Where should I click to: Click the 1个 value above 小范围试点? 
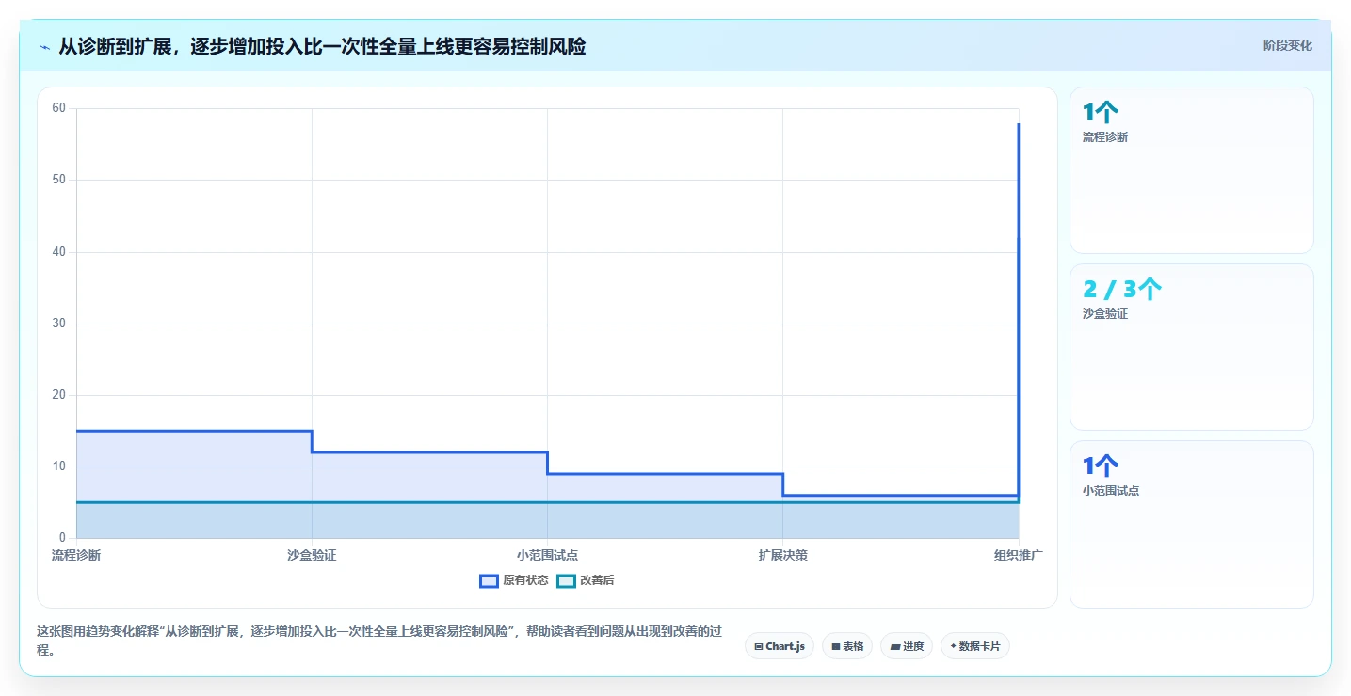tap(1101, 467)
